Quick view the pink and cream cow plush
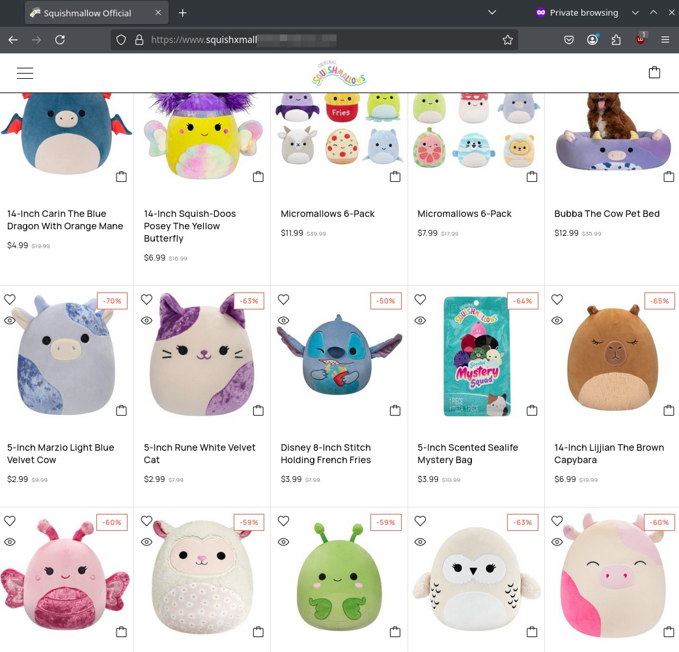Image resolution: width=679 pixels, height=652 pixels. click(x=557, y=542)
